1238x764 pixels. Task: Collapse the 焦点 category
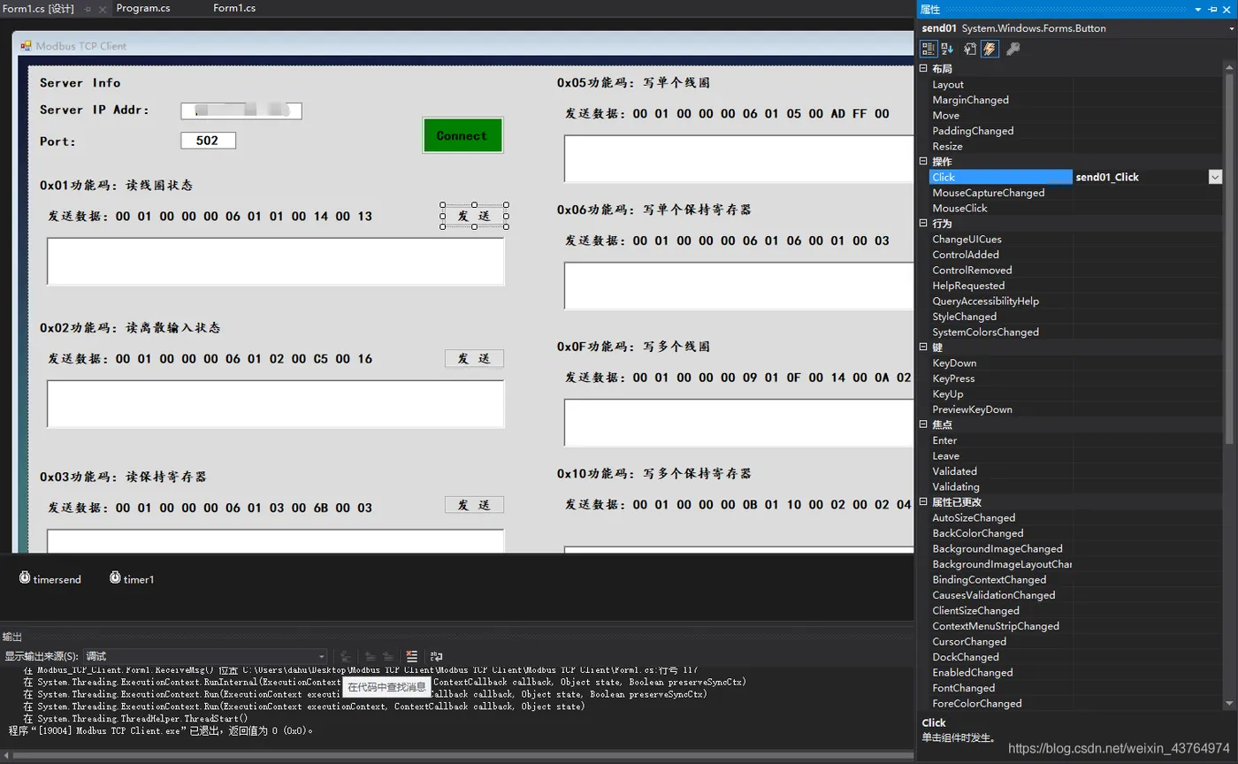(923, 424)
